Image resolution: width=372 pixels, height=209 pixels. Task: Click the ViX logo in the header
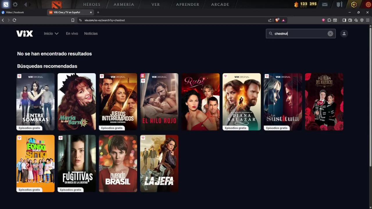25,34
